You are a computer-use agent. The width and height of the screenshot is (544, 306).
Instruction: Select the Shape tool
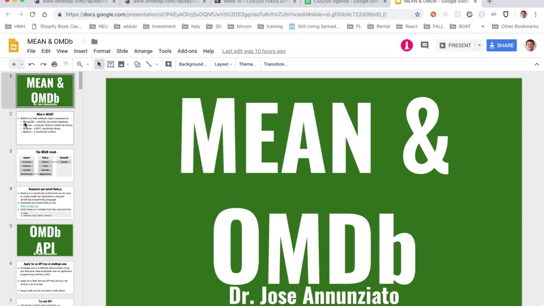tap(137, 64)
